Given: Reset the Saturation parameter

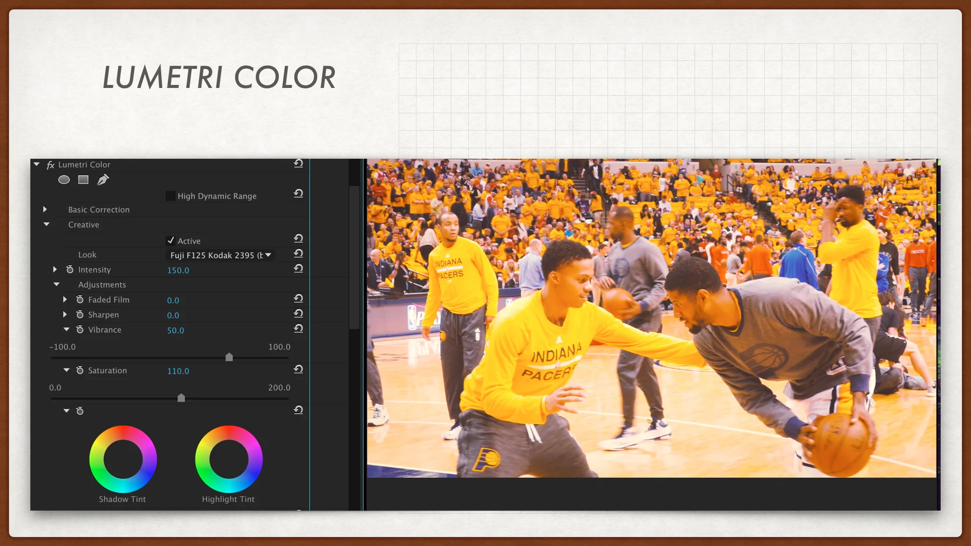Looking at the screenshot, I should 298,370.
